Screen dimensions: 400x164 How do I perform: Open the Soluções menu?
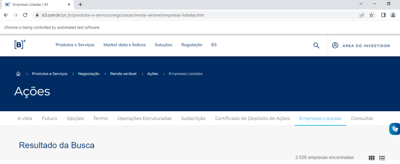[163, 45]
